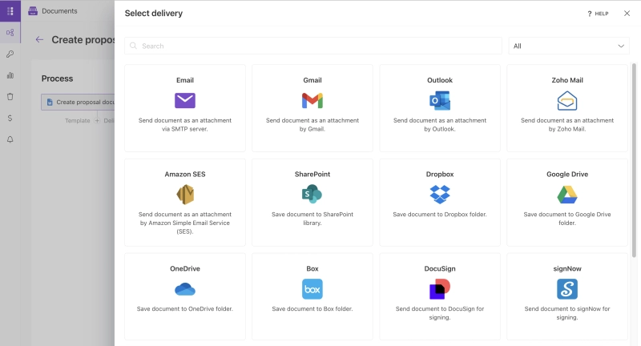Click 'Save document to SharePoint library.' text
Screen dimensions: 641x346
(x=312, y=219)
